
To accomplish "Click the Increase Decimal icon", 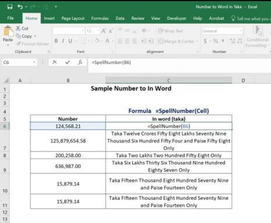I will (x=233, y=41).
